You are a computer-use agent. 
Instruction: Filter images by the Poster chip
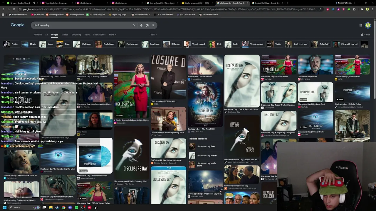[11, 44]
